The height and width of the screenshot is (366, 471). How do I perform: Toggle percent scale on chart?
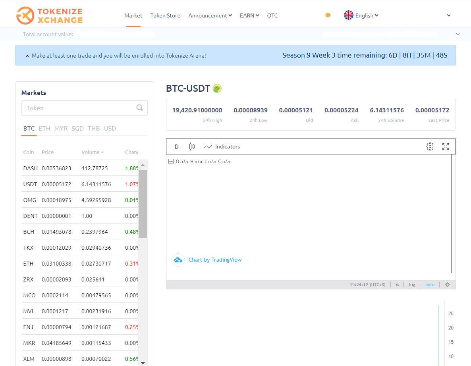coord(397,285)
